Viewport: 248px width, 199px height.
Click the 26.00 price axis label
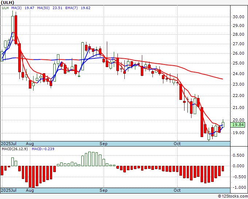(x=239, y=53)
